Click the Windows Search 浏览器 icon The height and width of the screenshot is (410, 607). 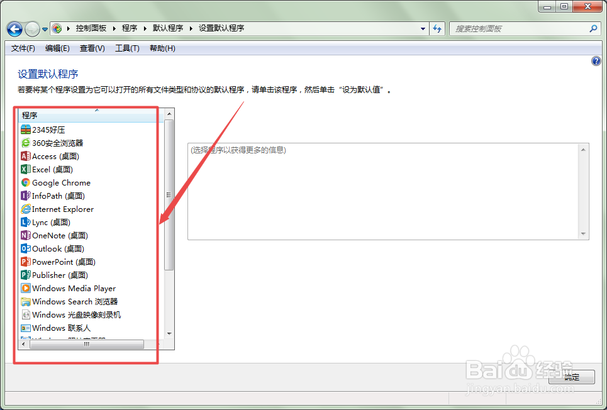26,301
